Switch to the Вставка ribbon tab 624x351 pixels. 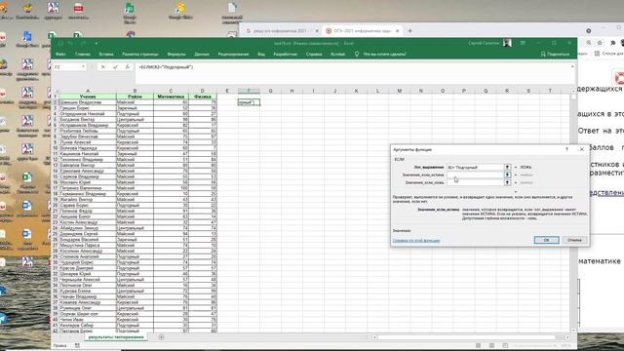106,55
